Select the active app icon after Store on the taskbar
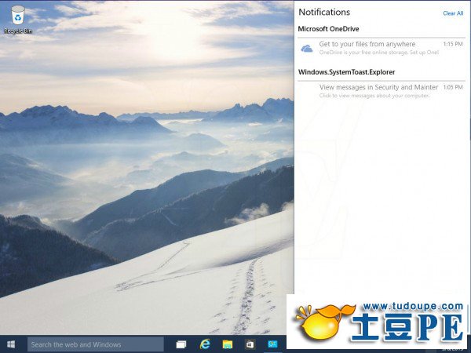This screenshot has width=471, height=353. 272,344
